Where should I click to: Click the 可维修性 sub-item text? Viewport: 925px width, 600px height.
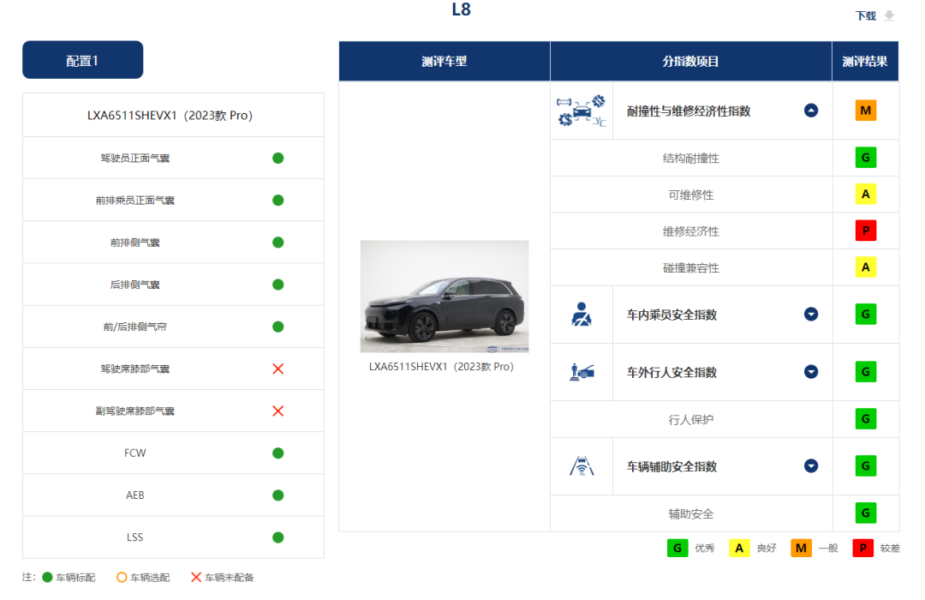coord(691,195)
